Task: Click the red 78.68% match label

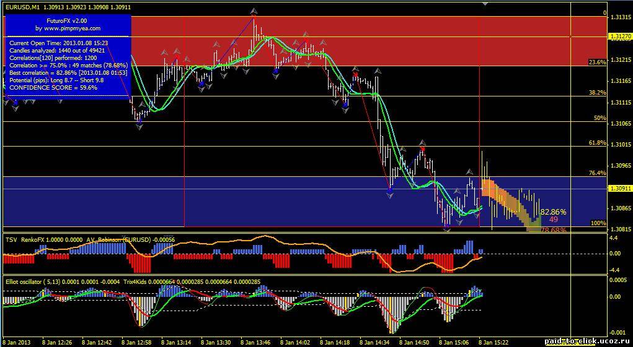Action: pos(553,230)
